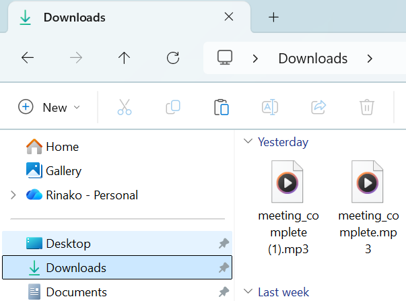406x301 pixels.
Task: Open the New item dropdown
Action: pyautogui.click(x=49, y=107)
